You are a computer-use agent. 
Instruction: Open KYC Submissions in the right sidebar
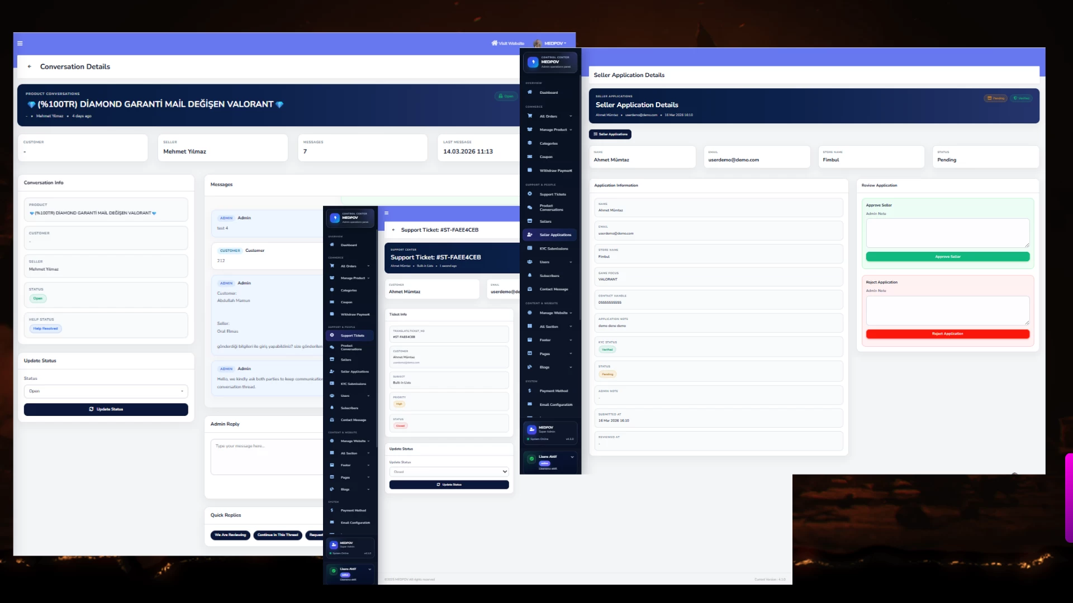point(553,248)
